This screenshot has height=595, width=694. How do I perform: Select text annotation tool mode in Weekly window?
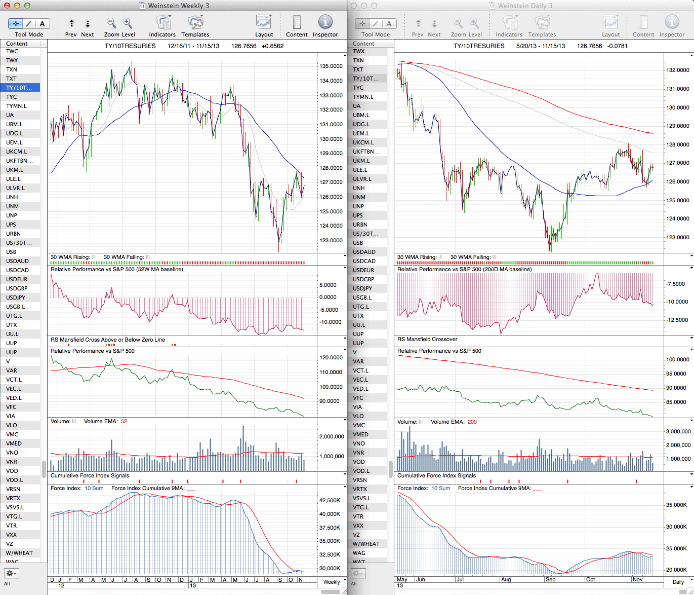42,23
